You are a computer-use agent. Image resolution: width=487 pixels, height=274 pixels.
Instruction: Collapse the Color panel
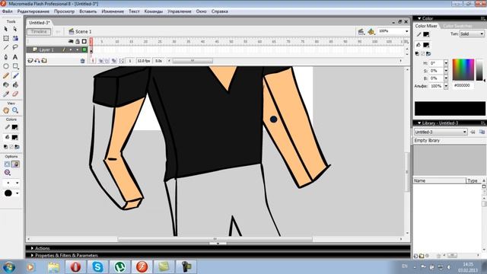(x=419, y=18)
